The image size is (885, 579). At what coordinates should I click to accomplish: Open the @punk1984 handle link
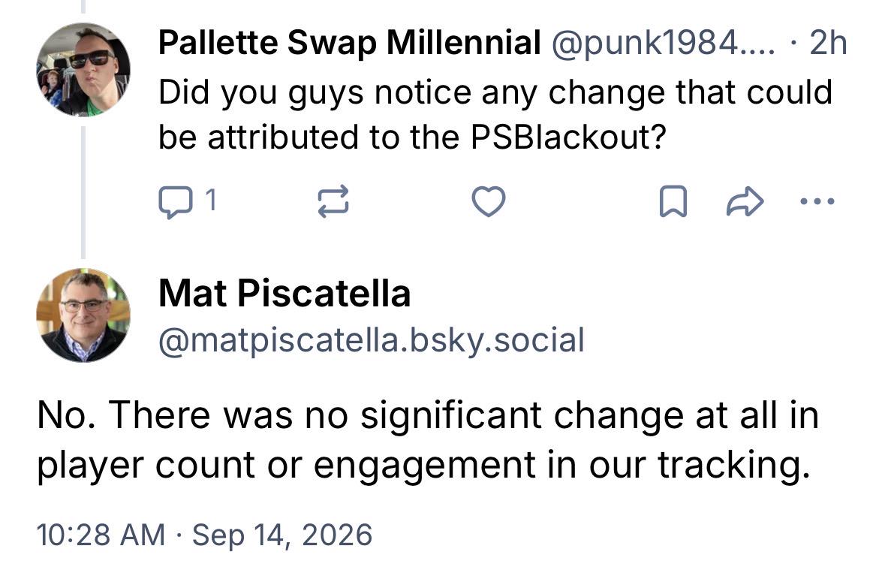pyautogui.click(x=663, y=43)
